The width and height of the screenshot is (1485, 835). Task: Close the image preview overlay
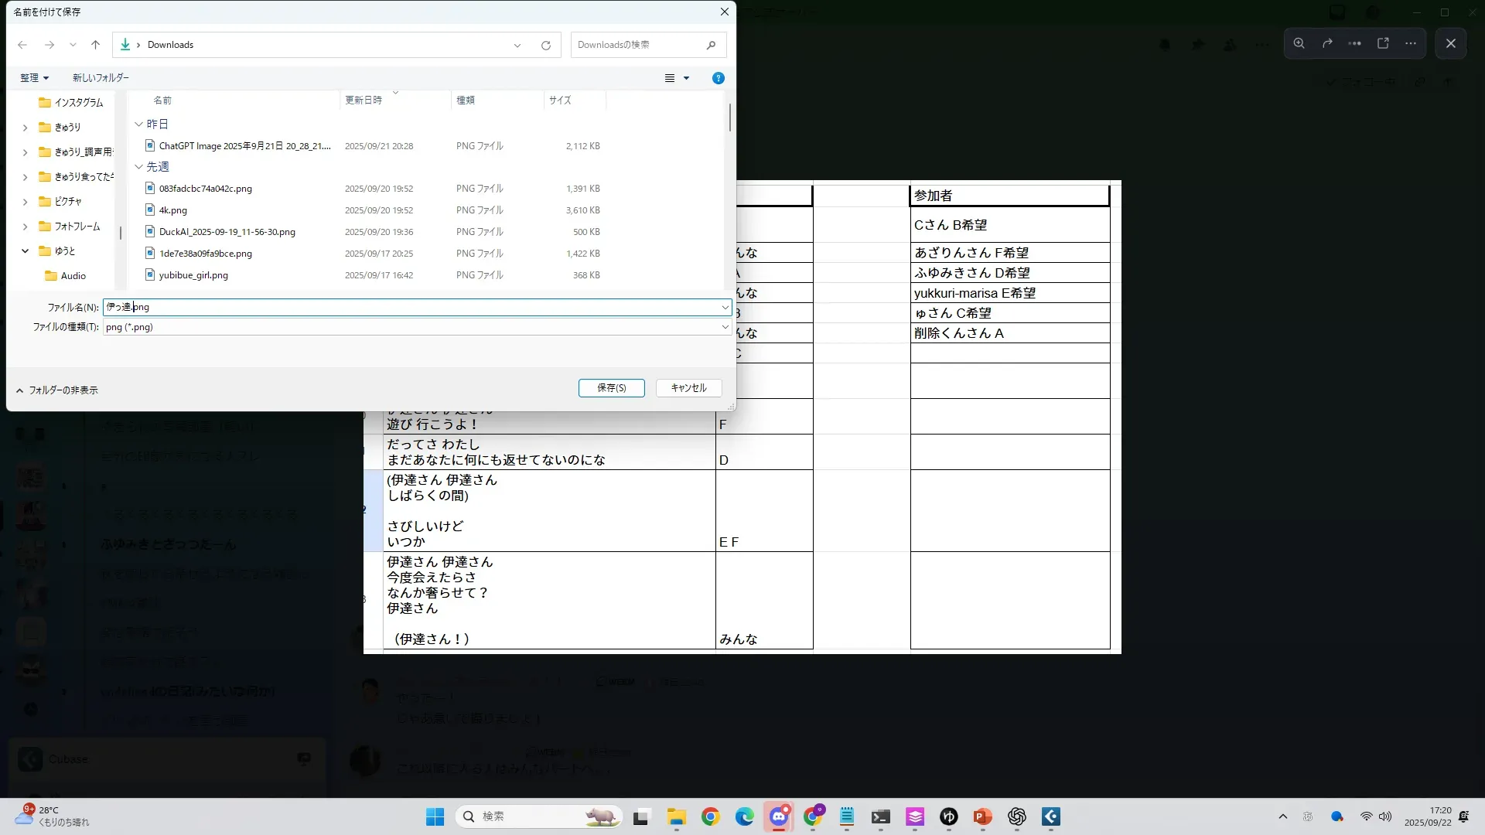click(x=1450, y=43)
